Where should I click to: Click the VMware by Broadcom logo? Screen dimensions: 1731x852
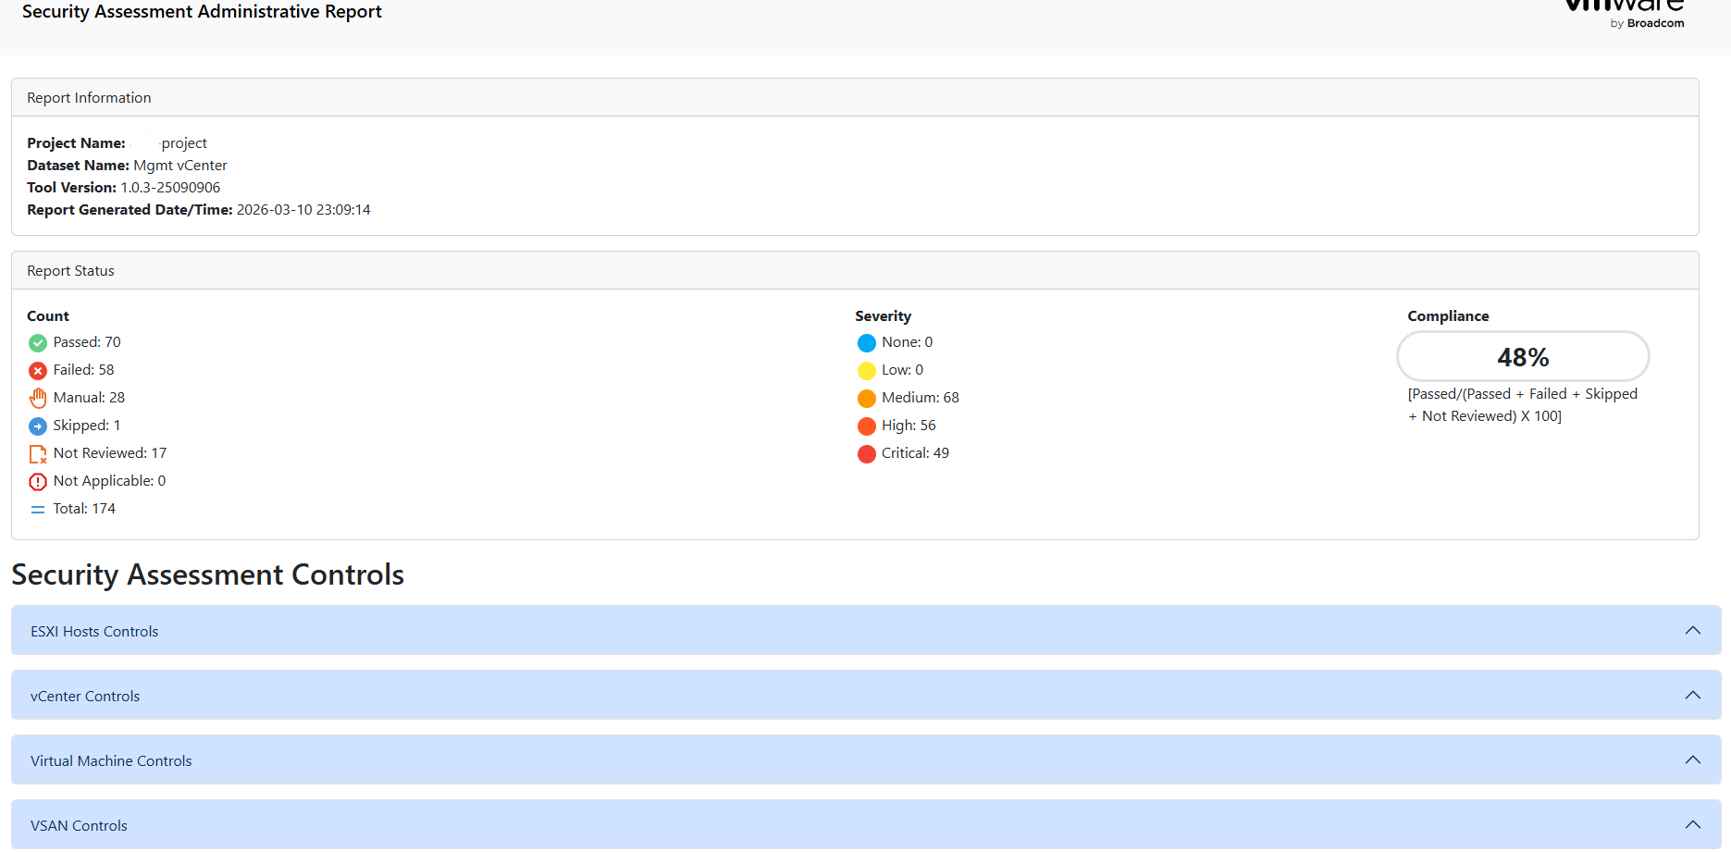1626,13
